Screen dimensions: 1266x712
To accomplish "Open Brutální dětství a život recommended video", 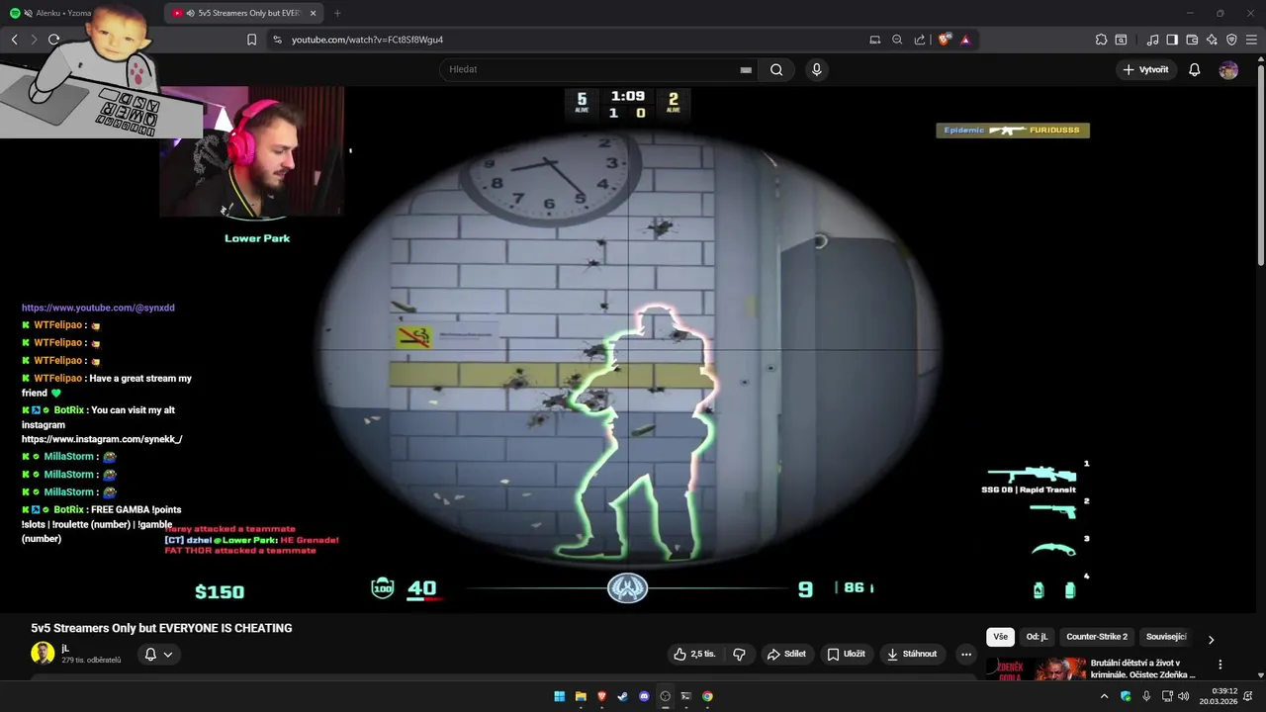I will 1142,668.
